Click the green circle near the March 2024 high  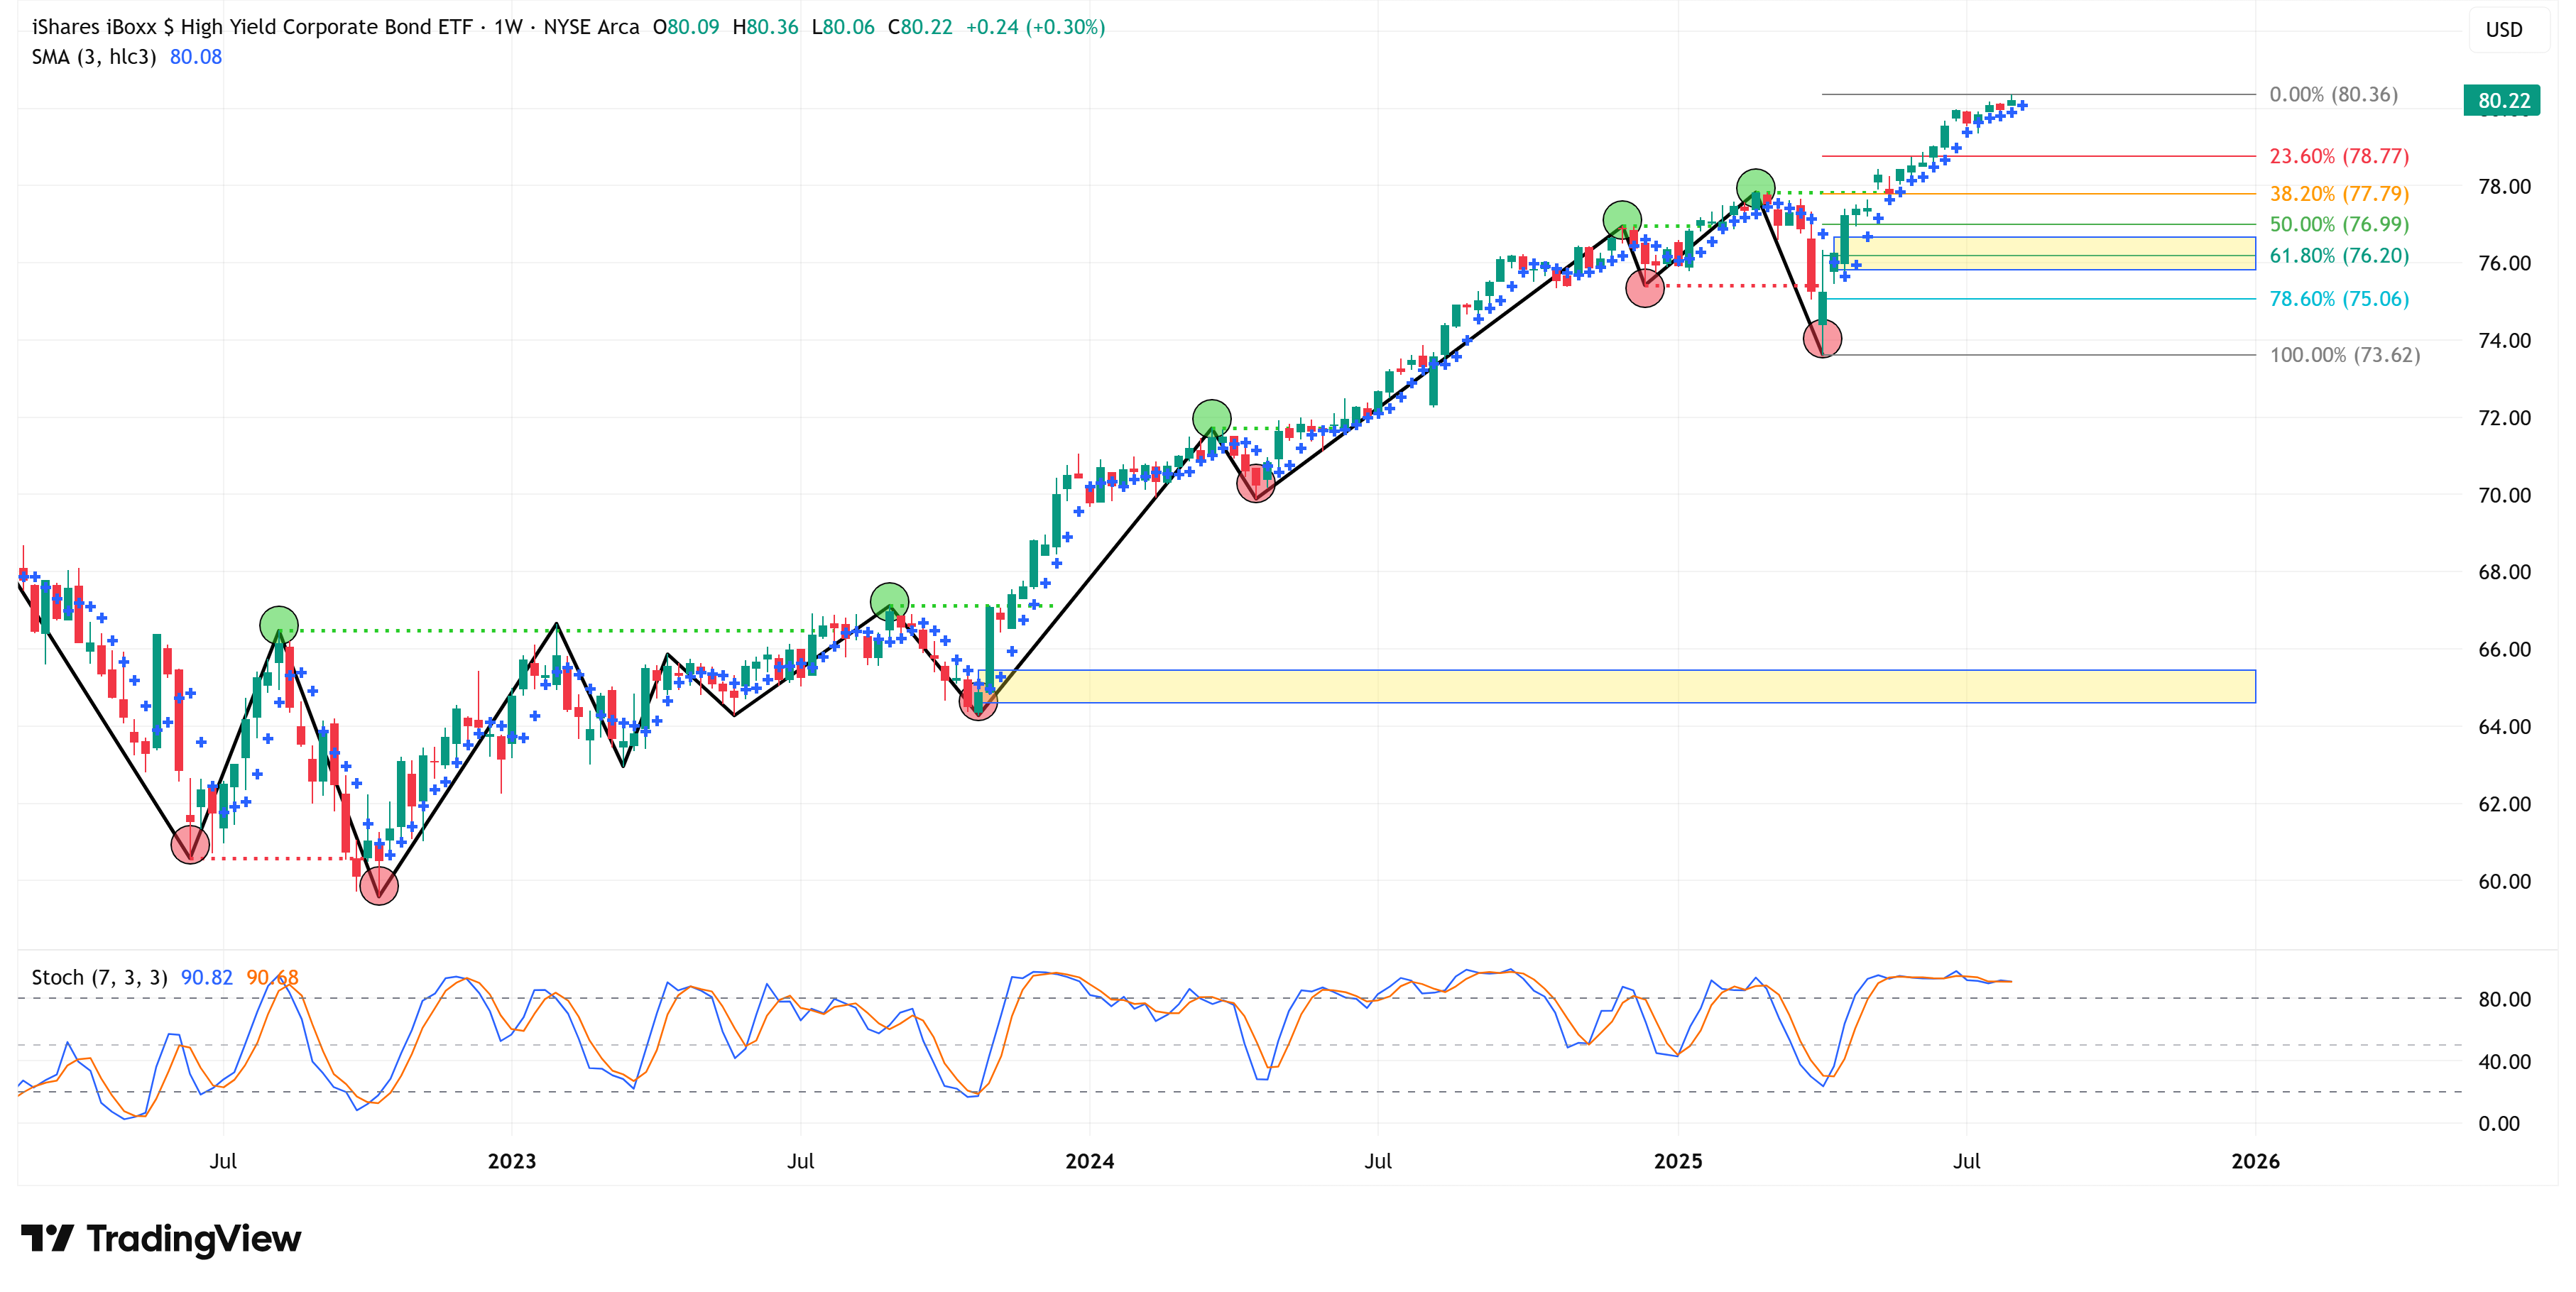click(x=1212, y=418)
